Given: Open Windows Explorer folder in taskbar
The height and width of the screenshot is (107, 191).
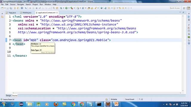Looking at the screenshot, I should [30, 104].
